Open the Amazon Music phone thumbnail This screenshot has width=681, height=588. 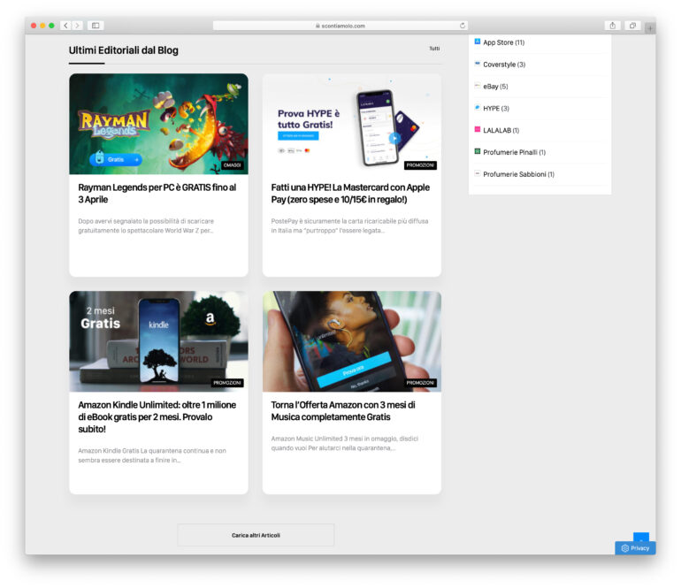click(x=352, y=341)
